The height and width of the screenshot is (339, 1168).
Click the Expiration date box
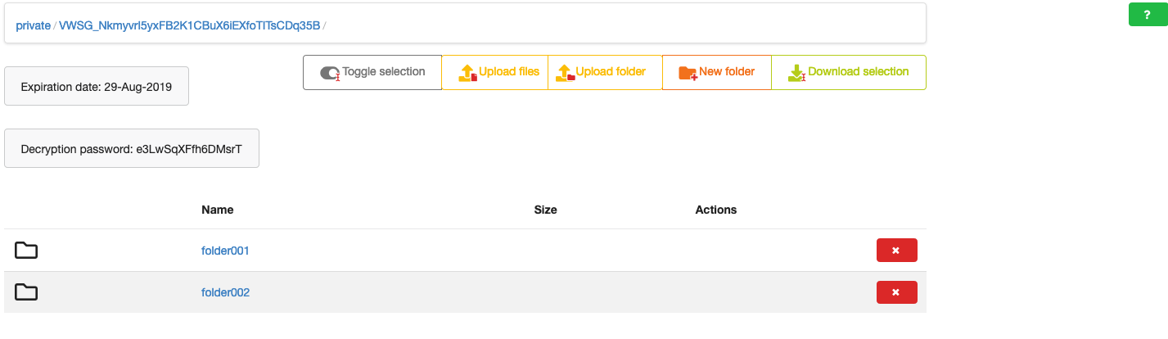(97, 87)
